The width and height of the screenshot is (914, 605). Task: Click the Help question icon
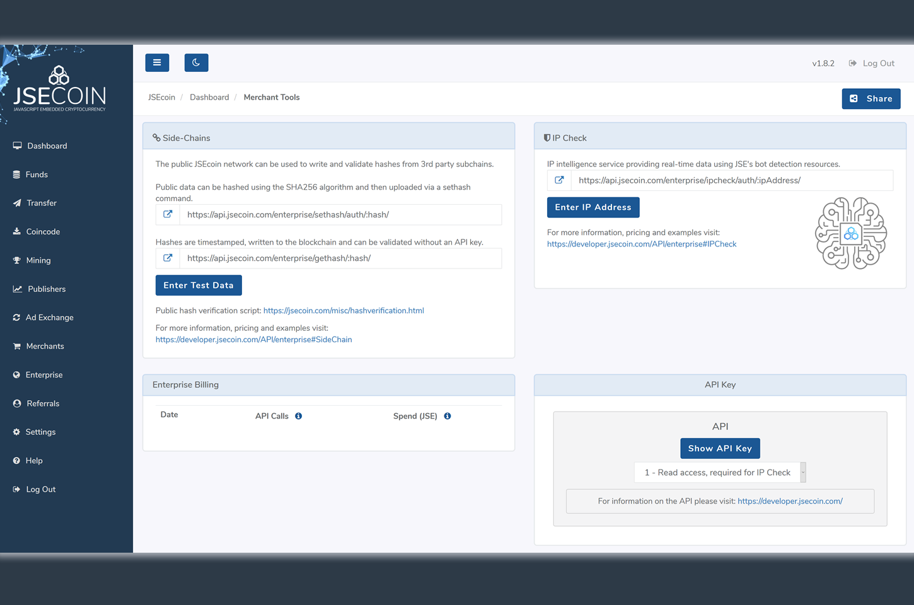pos(16,461)
